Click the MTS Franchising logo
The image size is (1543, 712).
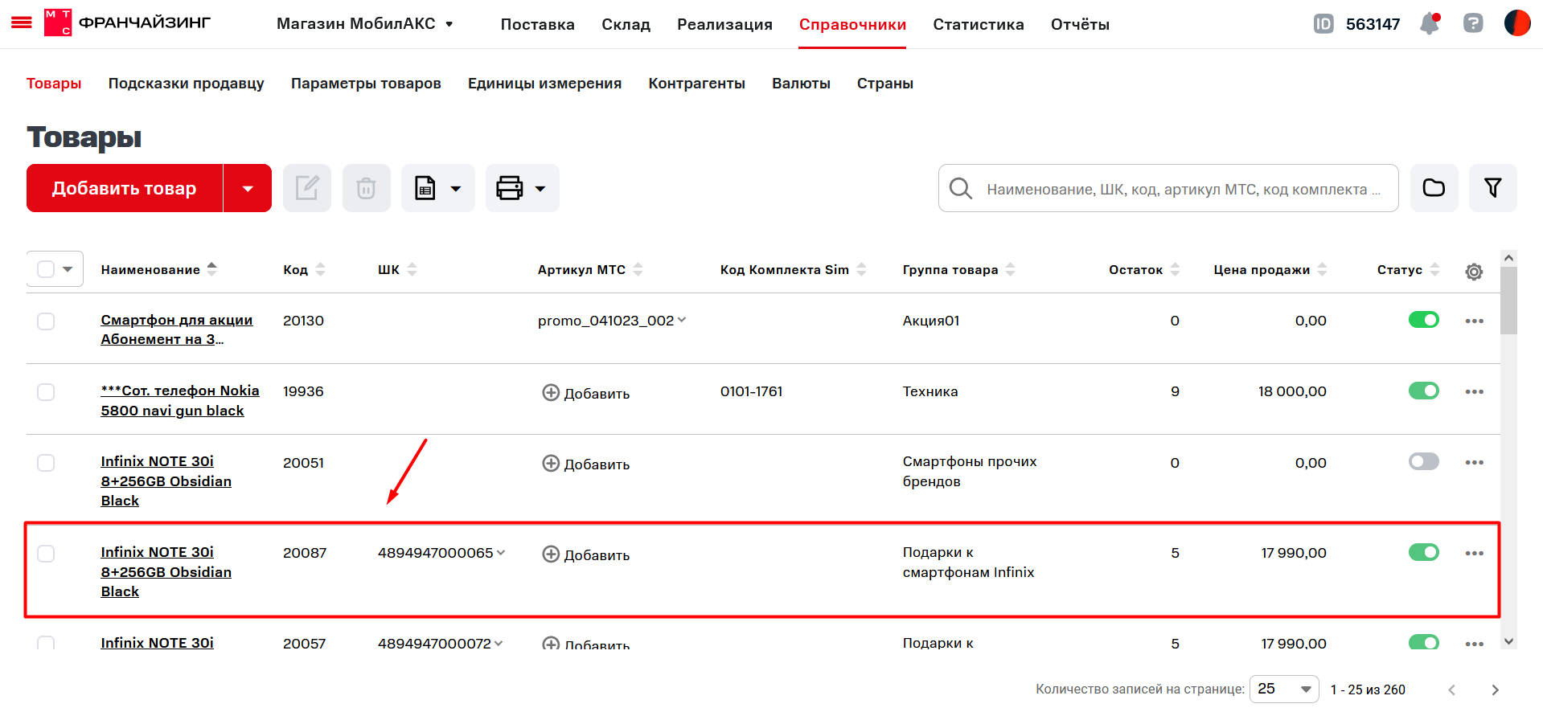pyautogui.click(x=127, y=23)
